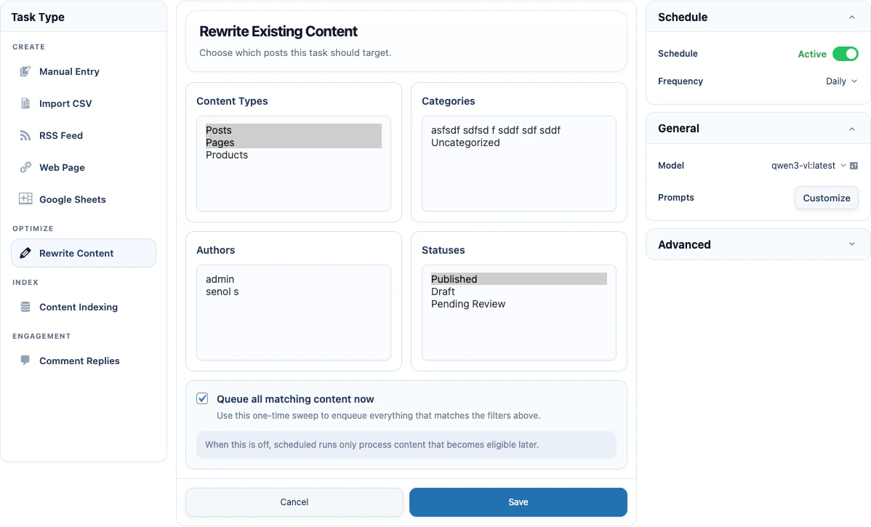
Task: Click the icon next to model selector
Action: point(854,166)
